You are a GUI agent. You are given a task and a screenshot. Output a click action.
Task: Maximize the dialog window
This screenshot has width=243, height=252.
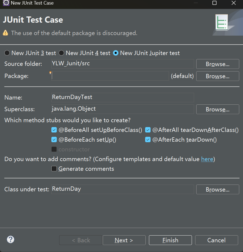(215, 3)
